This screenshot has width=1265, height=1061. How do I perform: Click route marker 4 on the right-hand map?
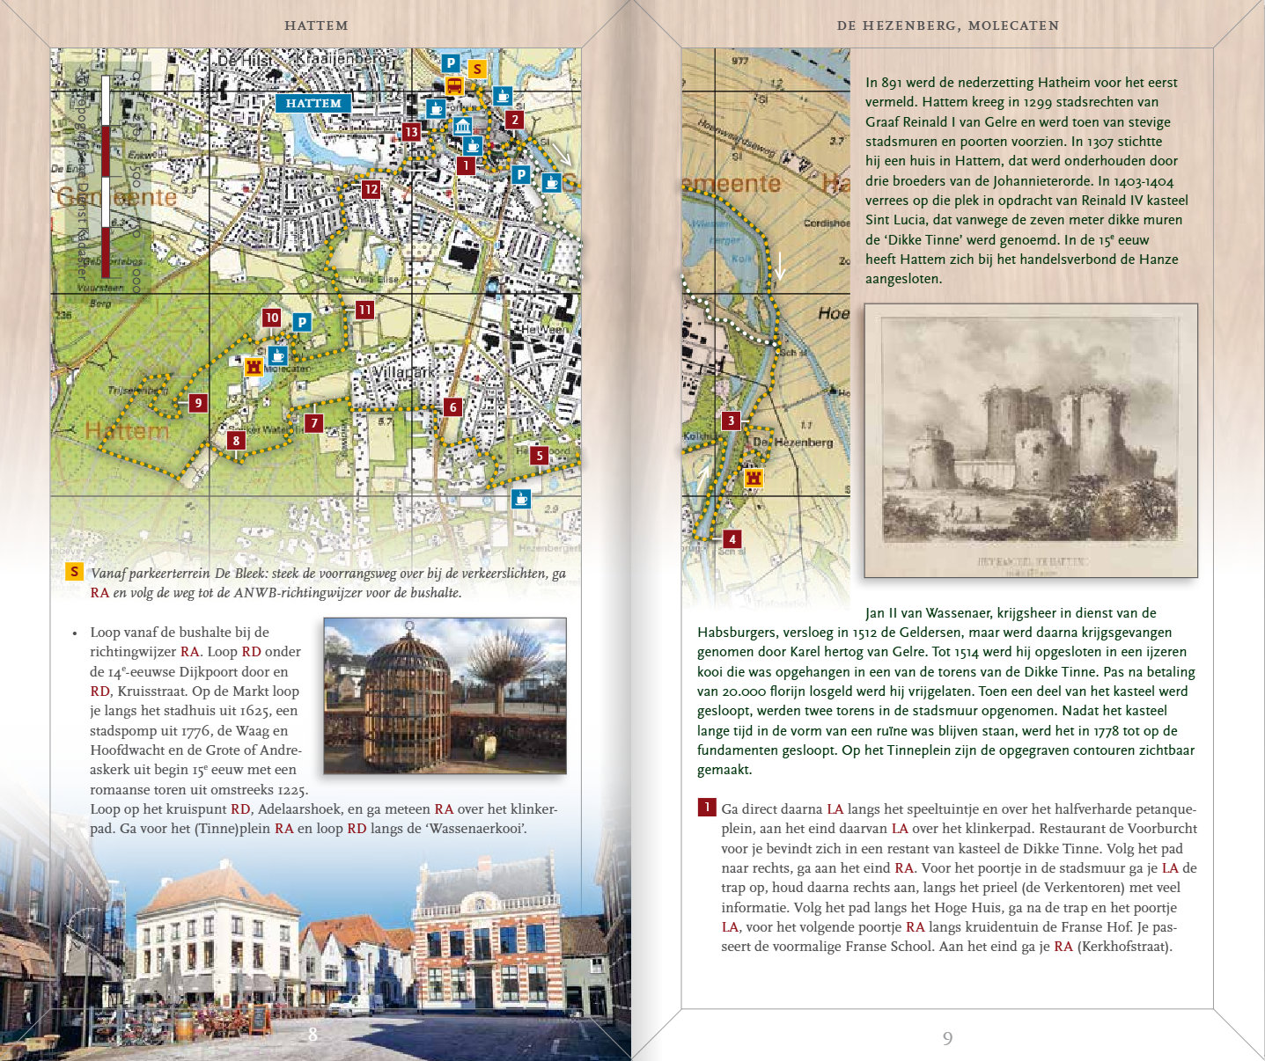[732, 538]
